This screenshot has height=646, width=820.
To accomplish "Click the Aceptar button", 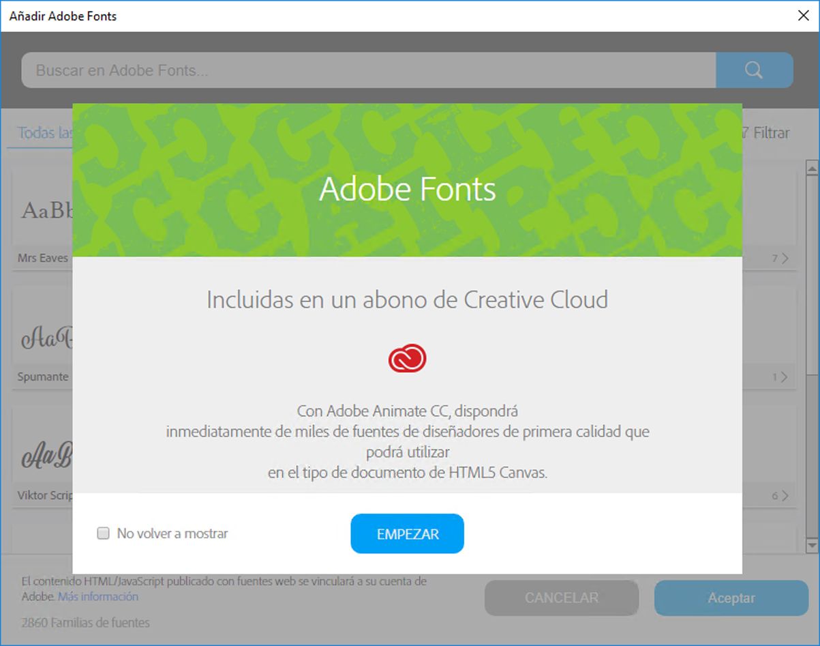I will click(730, 598).
